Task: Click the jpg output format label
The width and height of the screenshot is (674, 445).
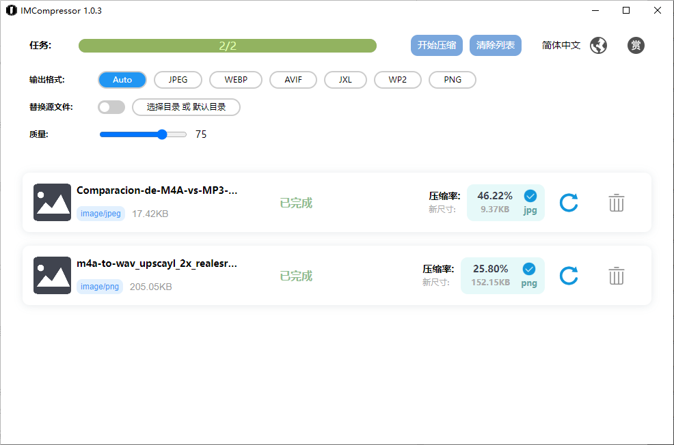Action: [x=530, y=210]
